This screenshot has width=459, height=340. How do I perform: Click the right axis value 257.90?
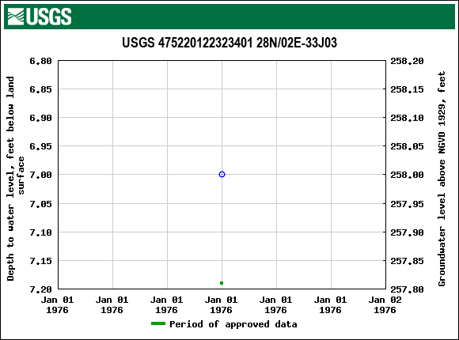click(x=407, y=232)
